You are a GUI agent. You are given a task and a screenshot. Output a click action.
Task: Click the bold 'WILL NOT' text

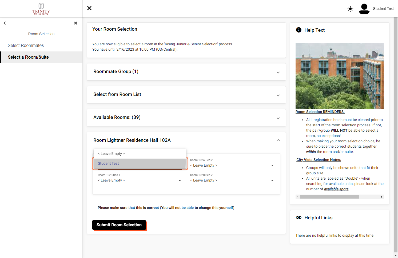(339, 130)
